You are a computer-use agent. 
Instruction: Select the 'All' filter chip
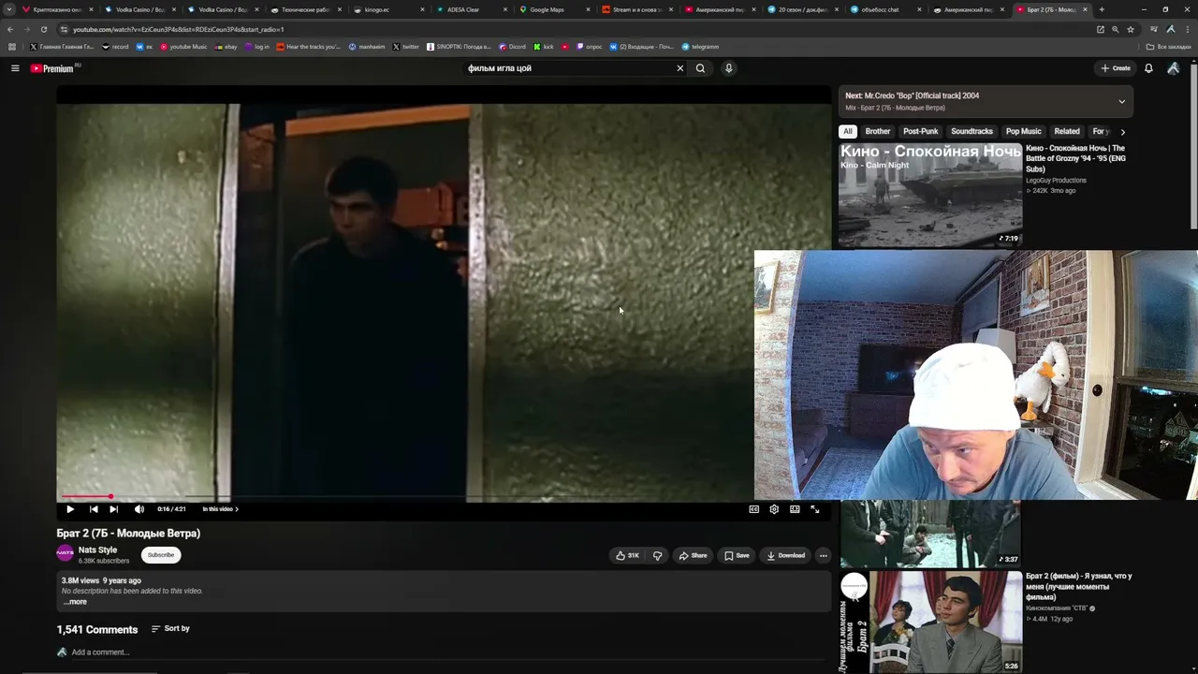click(x=848, y=132)
